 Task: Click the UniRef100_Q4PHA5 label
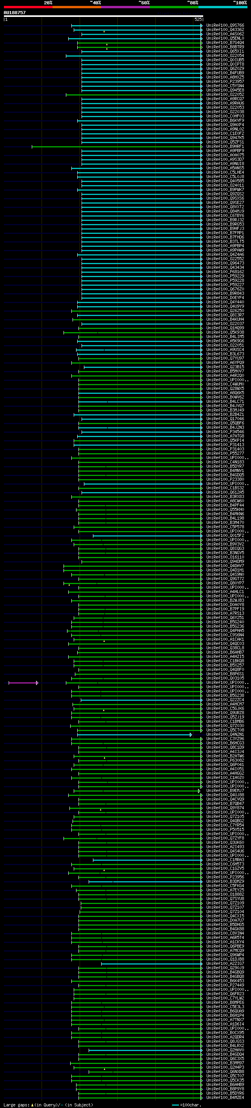[x=225, y=631]
